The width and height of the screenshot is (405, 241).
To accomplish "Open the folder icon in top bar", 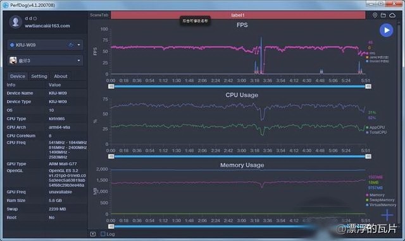I will point(383,15).
